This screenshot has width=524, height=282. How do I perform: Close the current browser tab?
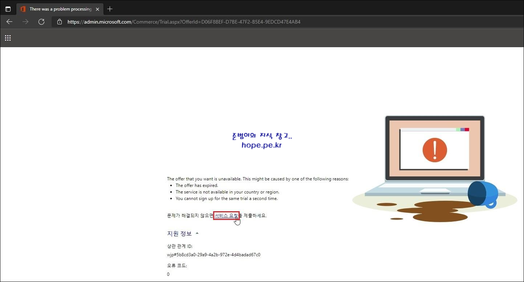point(97,9)
